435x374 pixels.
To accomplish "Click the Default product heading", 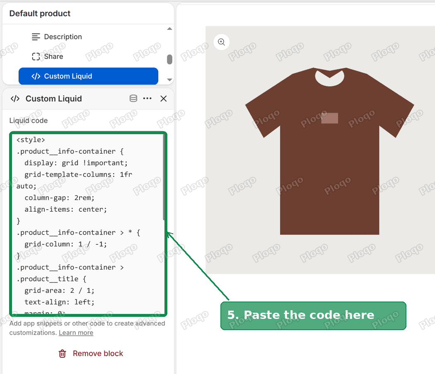I will tap(40, 13).
